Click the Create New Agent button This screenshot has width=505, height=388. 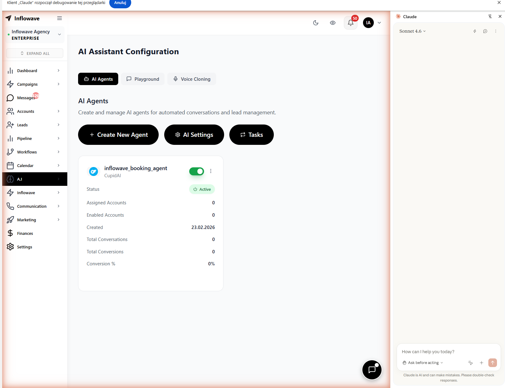(118, 135)
